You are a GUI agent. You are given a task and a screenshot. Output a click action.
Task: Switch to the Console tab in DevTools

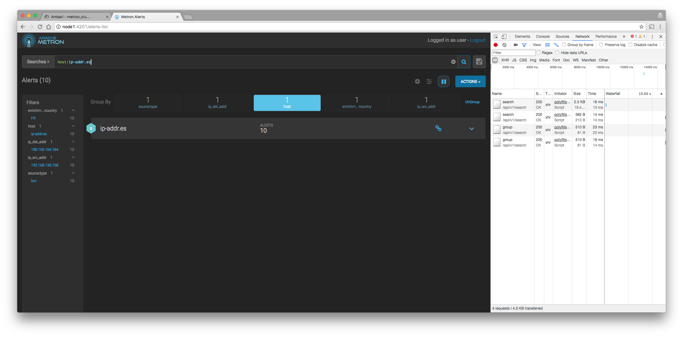[x=542, y=37]
